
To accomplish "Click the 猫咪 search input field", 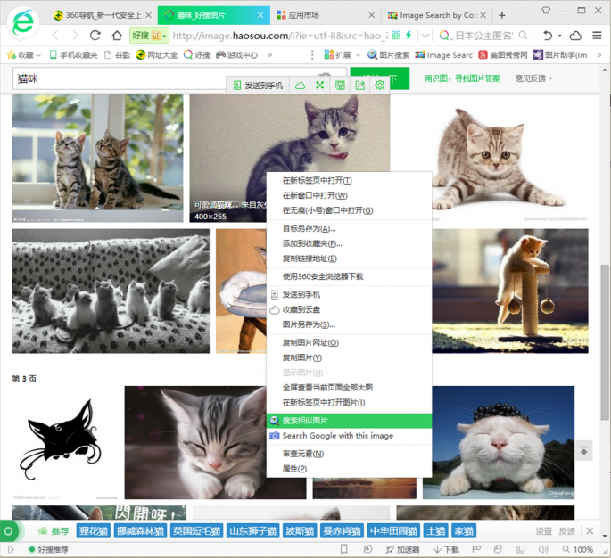I will coord(116,78).
